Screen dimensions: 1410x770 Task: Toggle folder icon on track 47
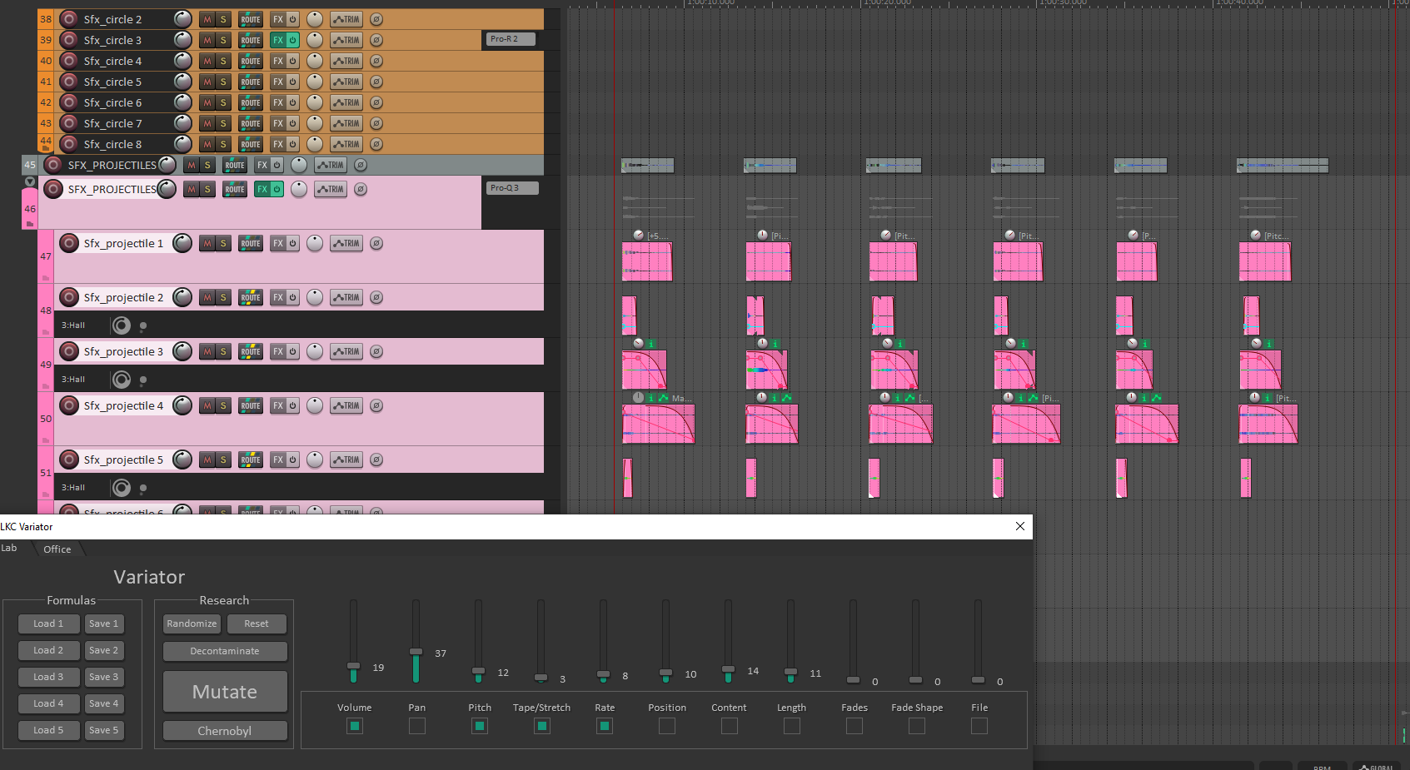point(46,277)
